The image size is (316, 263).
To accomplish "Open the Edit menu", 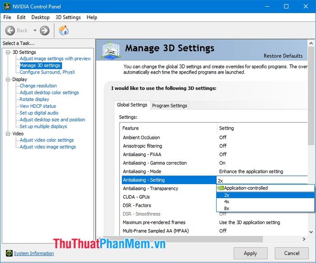I will 21,17.
